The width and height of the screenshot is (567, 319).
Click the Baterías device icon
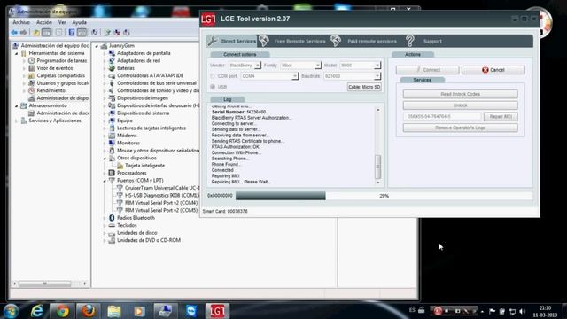(112, 68)
